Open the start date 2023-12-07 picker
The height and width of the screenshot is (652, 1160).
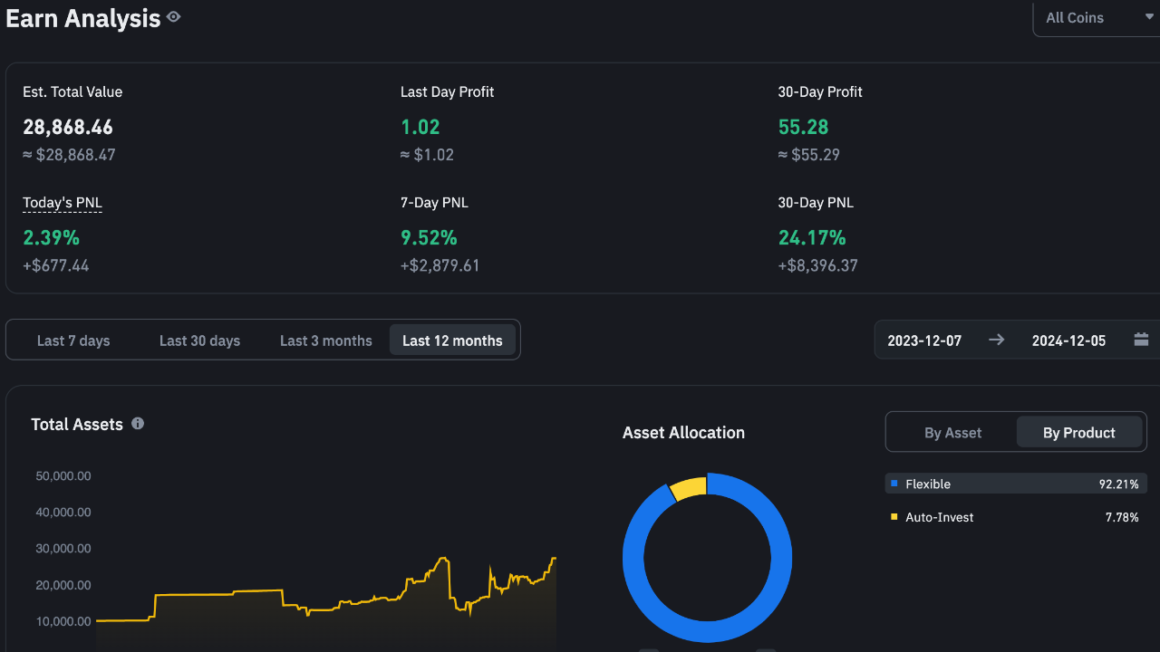pyautogui.click(x=924, y=340)
